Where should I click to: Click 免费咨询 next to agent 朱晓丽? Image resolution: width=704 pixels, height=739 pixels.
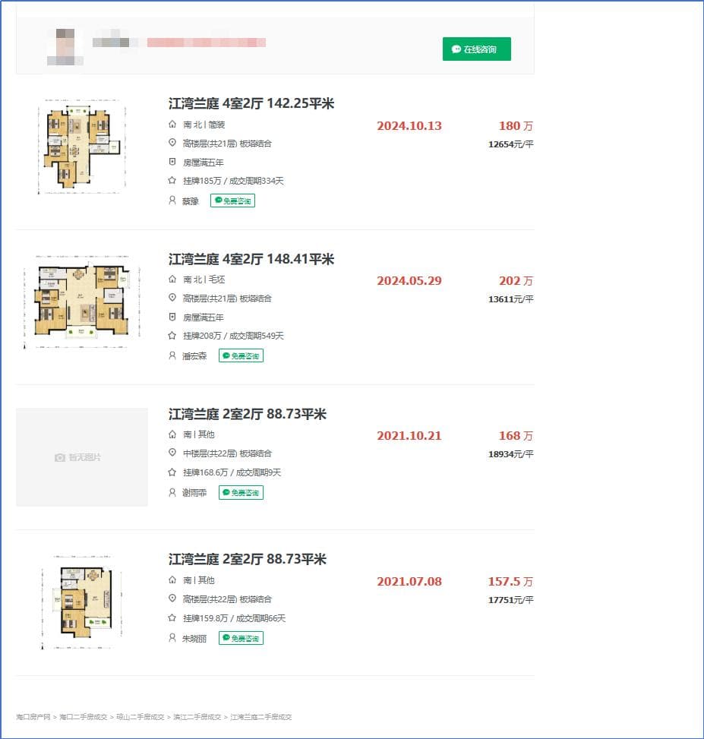click(241, 638)
